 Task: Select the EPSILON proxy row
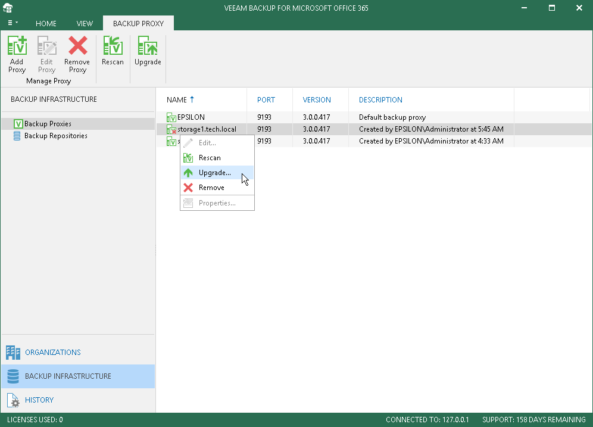(x=374, y=117)
